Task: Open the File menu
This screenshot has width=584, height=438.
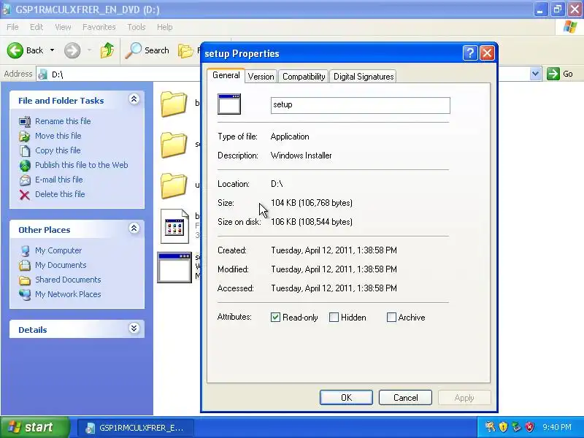Action: click(12, 27)
